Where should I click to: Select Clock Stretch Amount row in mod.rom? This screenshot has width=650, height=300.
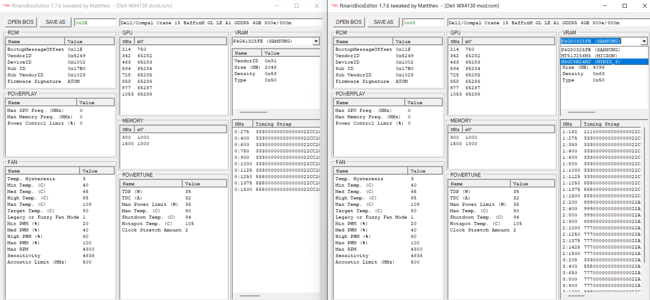tap(501, 230)
